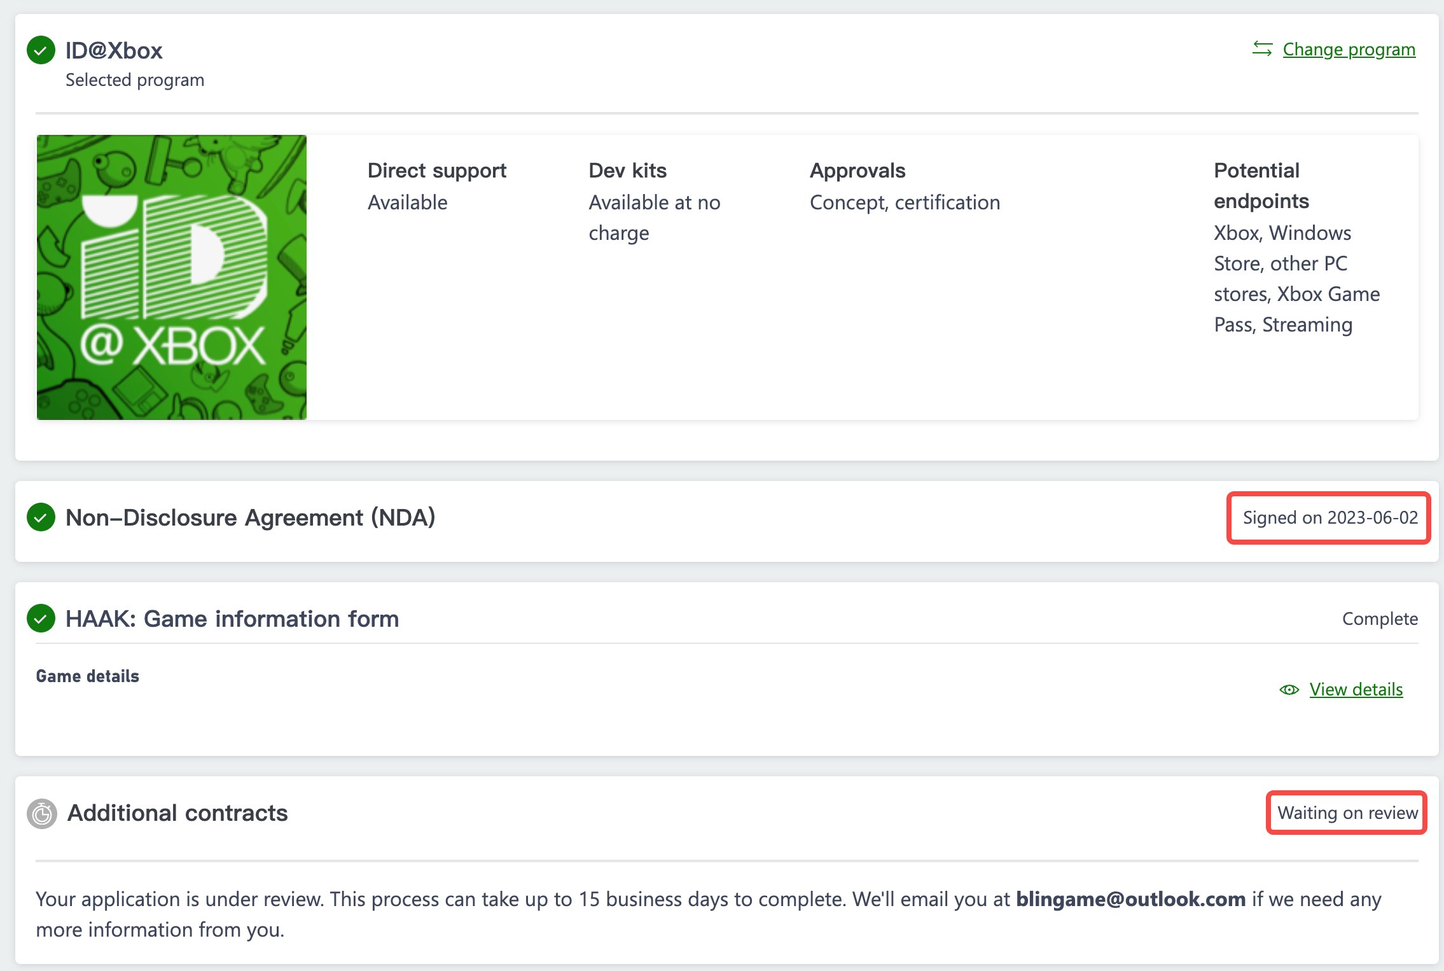The image size is (1444, 971).
Task: Click the Dev kits heading
Action: pos(627,171)
